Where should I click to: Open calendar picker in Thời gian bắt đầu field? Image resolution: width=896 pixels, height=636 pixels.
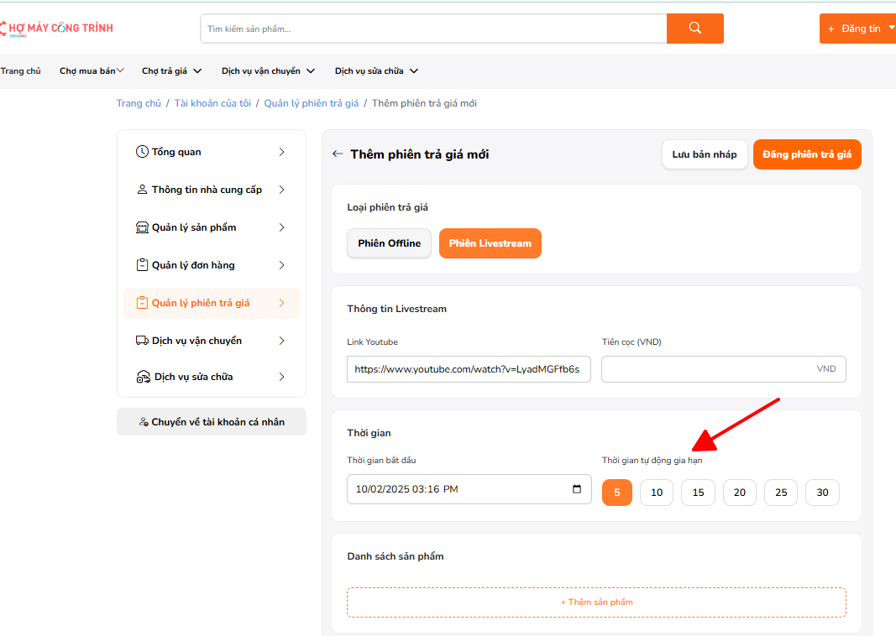pos(576,489)
